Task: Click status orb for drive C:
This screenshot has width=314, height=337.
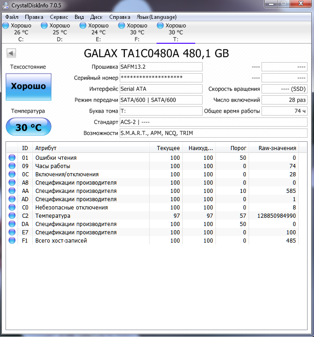Action: pos(6,25)
